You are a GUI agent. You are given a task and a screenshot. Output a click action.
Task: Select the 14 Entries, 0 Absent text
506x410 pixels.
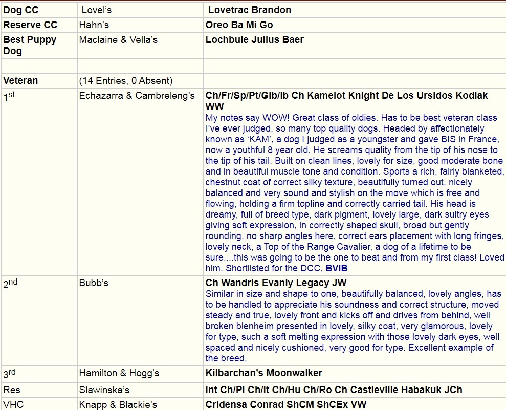coord(126,81)
